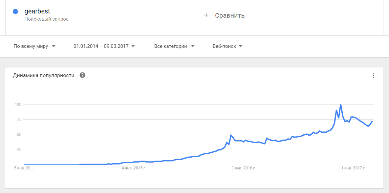Image resolution: width=389 pixels, height=193 pixels.
Task: Click the plus icon beside Сравнить
Action: pyautogui.click(x=206, y=15)
